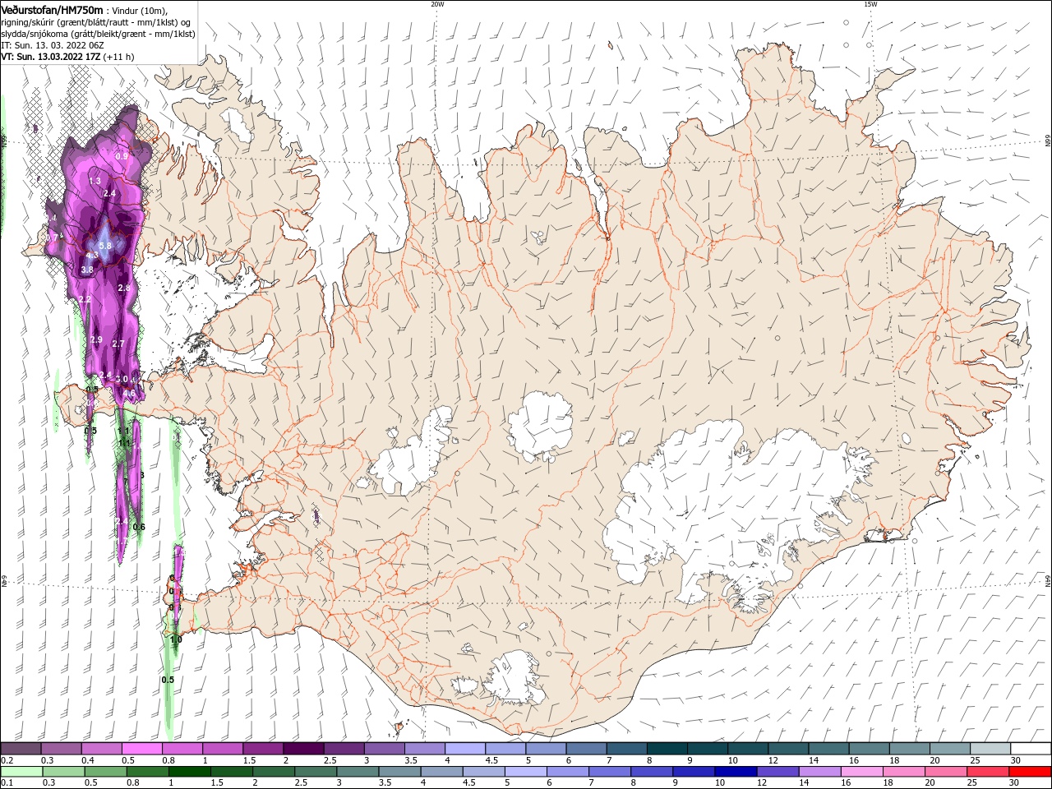Select lower legend swatch between 6 and 7
1052x789 pixels.
pos(567,772)
